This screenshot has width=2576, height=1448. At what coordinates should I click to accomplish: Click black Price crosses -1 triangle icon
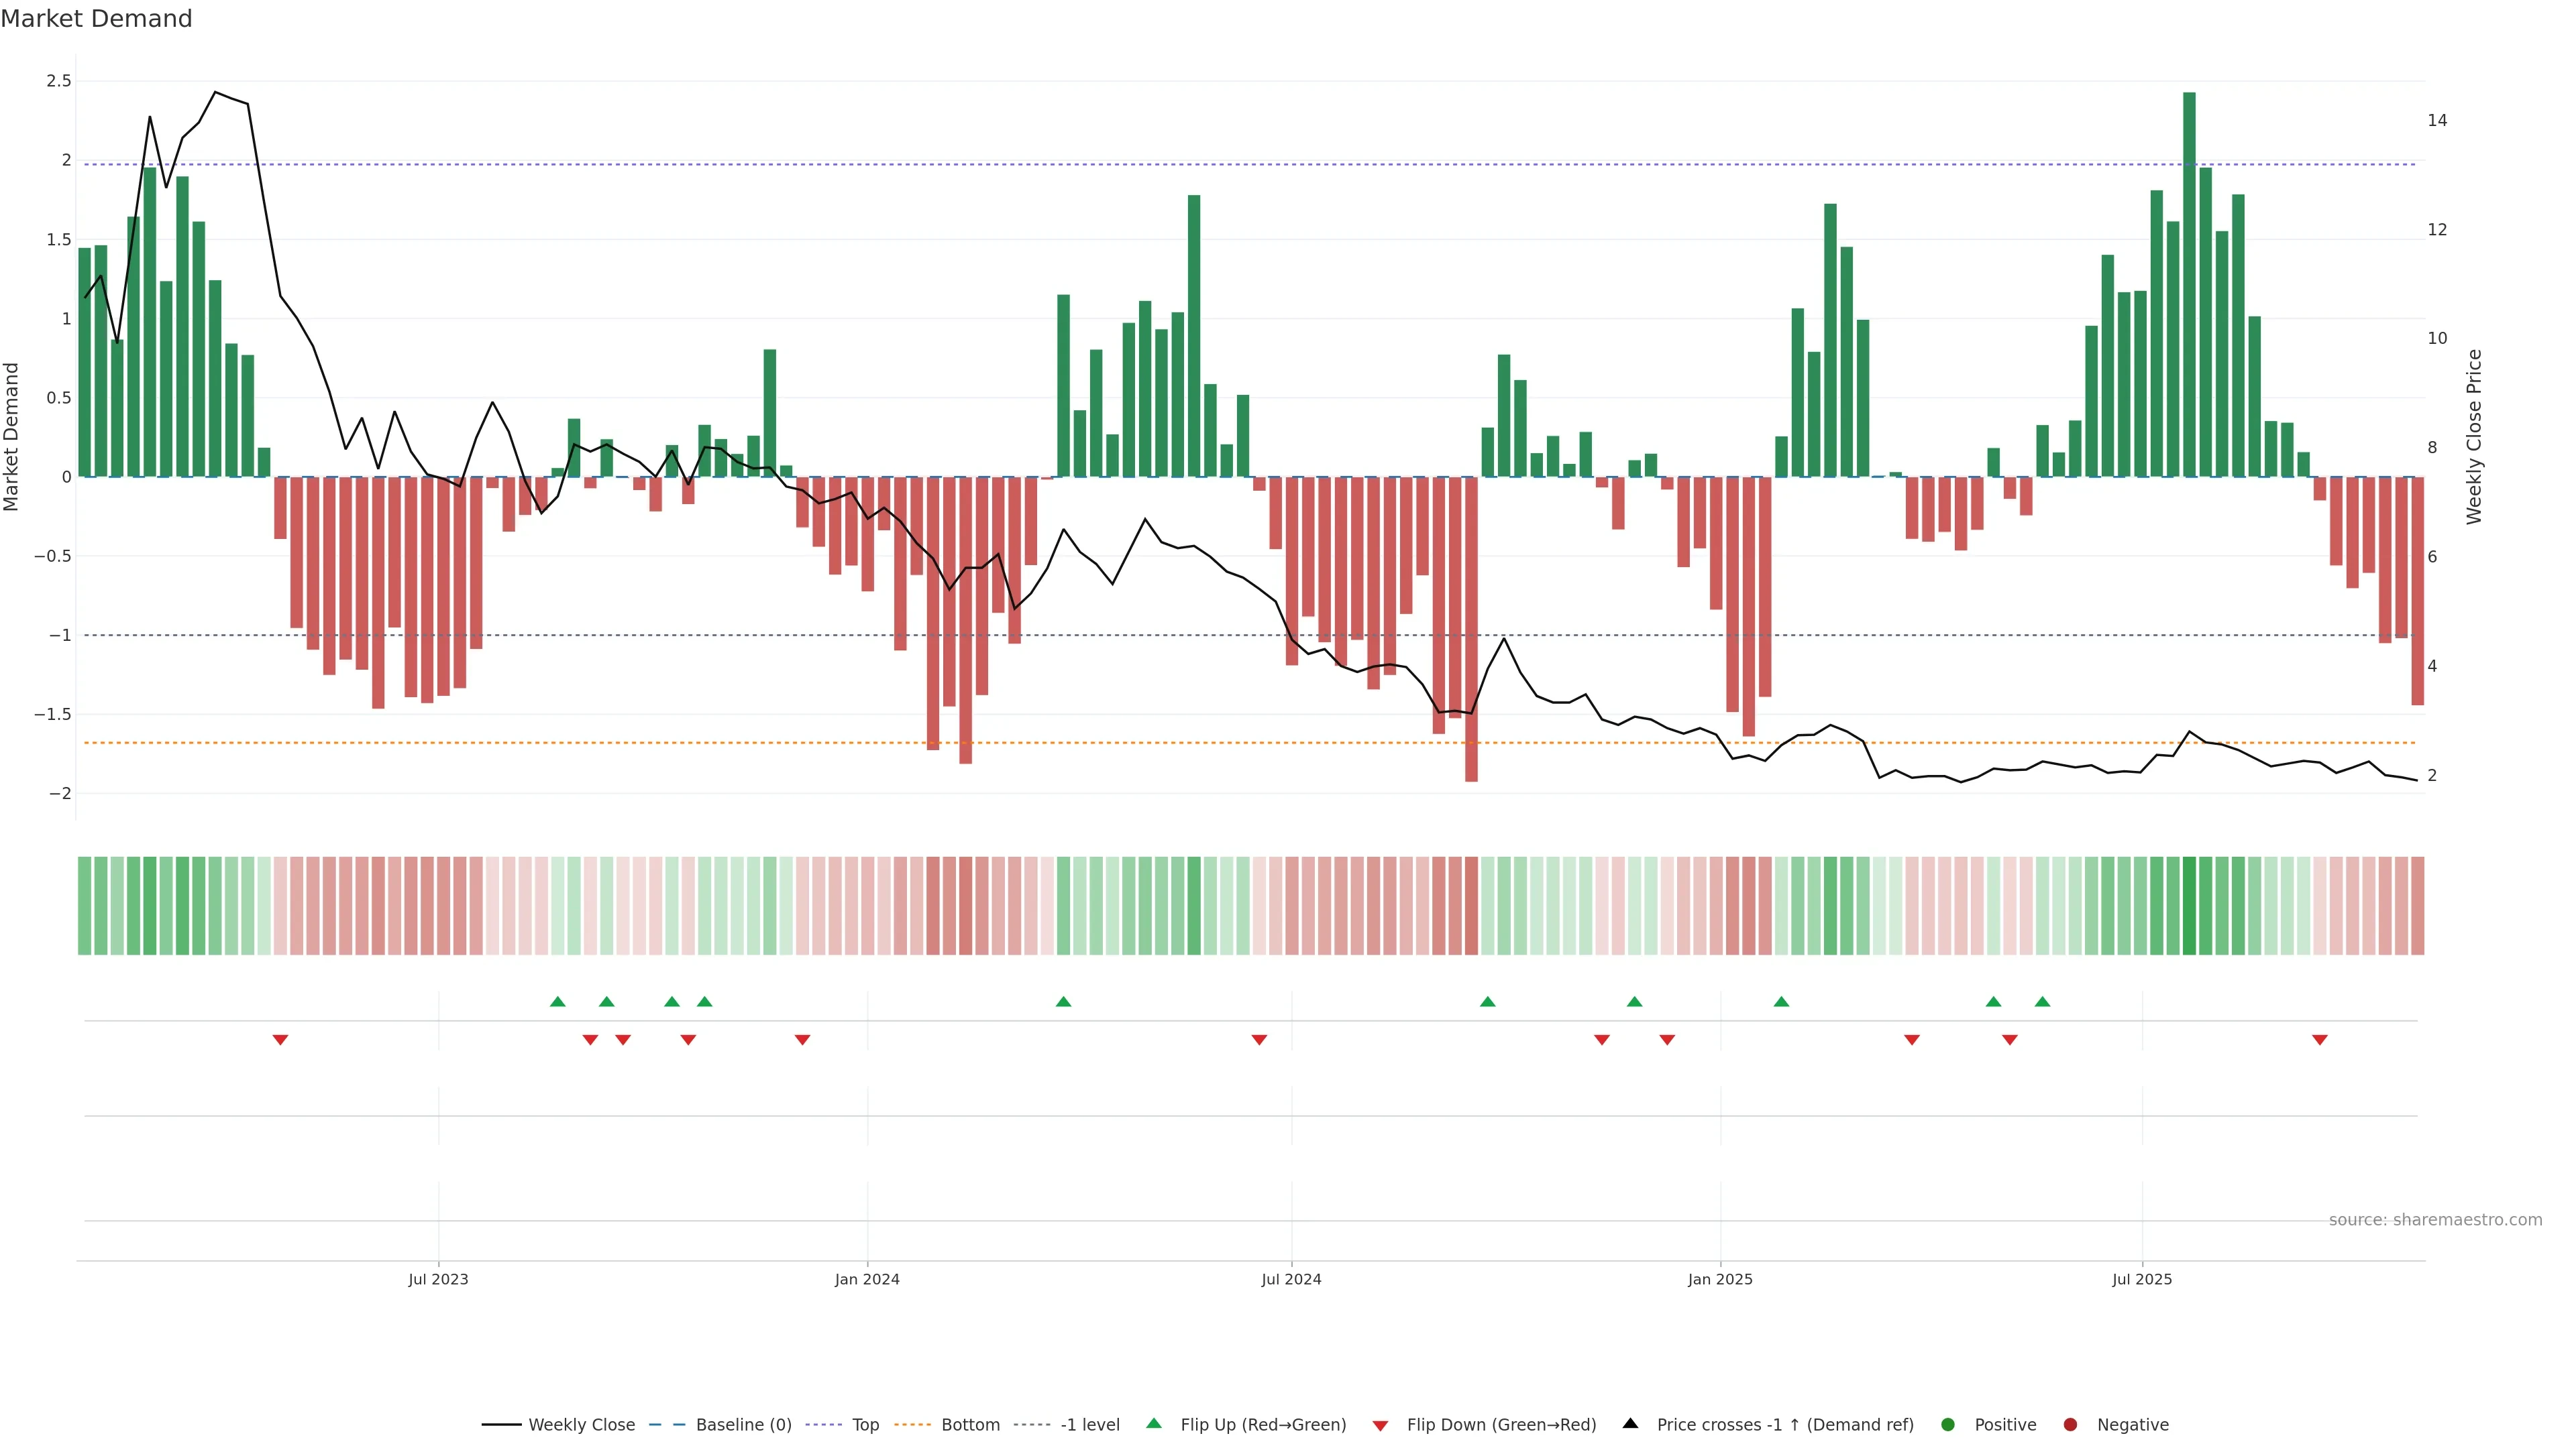pyautogui.click(x=1630, y=1424)
